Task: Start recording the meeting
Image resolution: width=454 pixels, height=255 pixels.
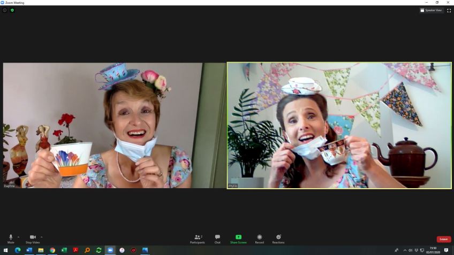Action: [x=259, y=238]
